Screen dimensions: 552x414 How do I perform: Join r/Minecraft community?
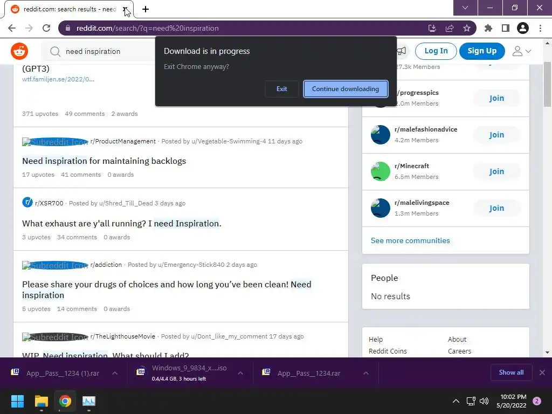[496, 171]
